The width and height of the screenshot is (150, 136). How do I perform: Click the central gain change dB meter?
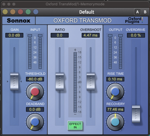pyautogui.click(x=75, y=82)
